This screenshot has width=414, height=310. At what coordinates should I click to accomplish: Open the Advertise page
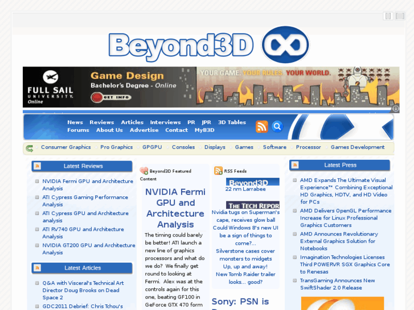tap(144, 130)
